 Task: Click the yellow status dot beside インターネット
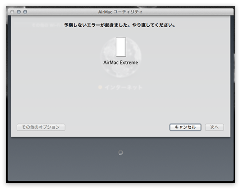click(x=100, y=87)
